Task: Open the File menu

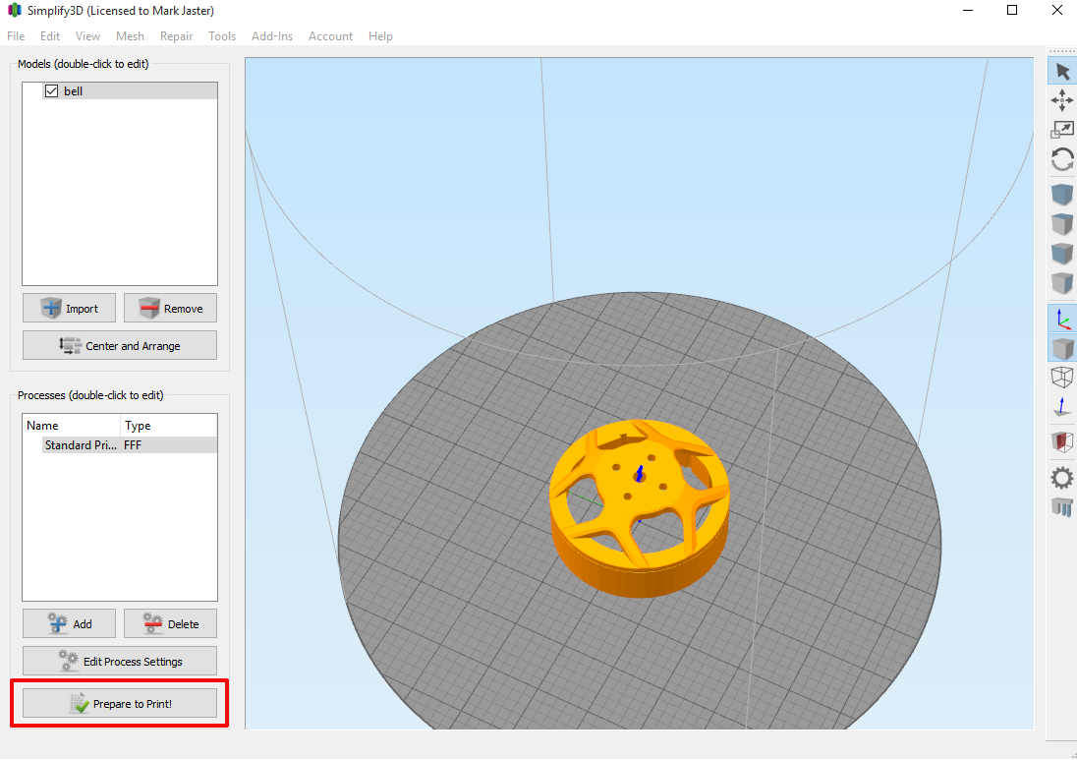Action: [16, 36]
